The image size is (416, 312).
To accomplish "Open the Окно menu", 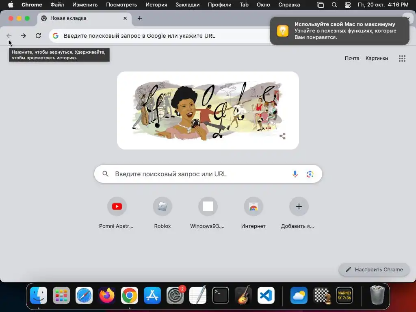I will click(x=263, y=5).
